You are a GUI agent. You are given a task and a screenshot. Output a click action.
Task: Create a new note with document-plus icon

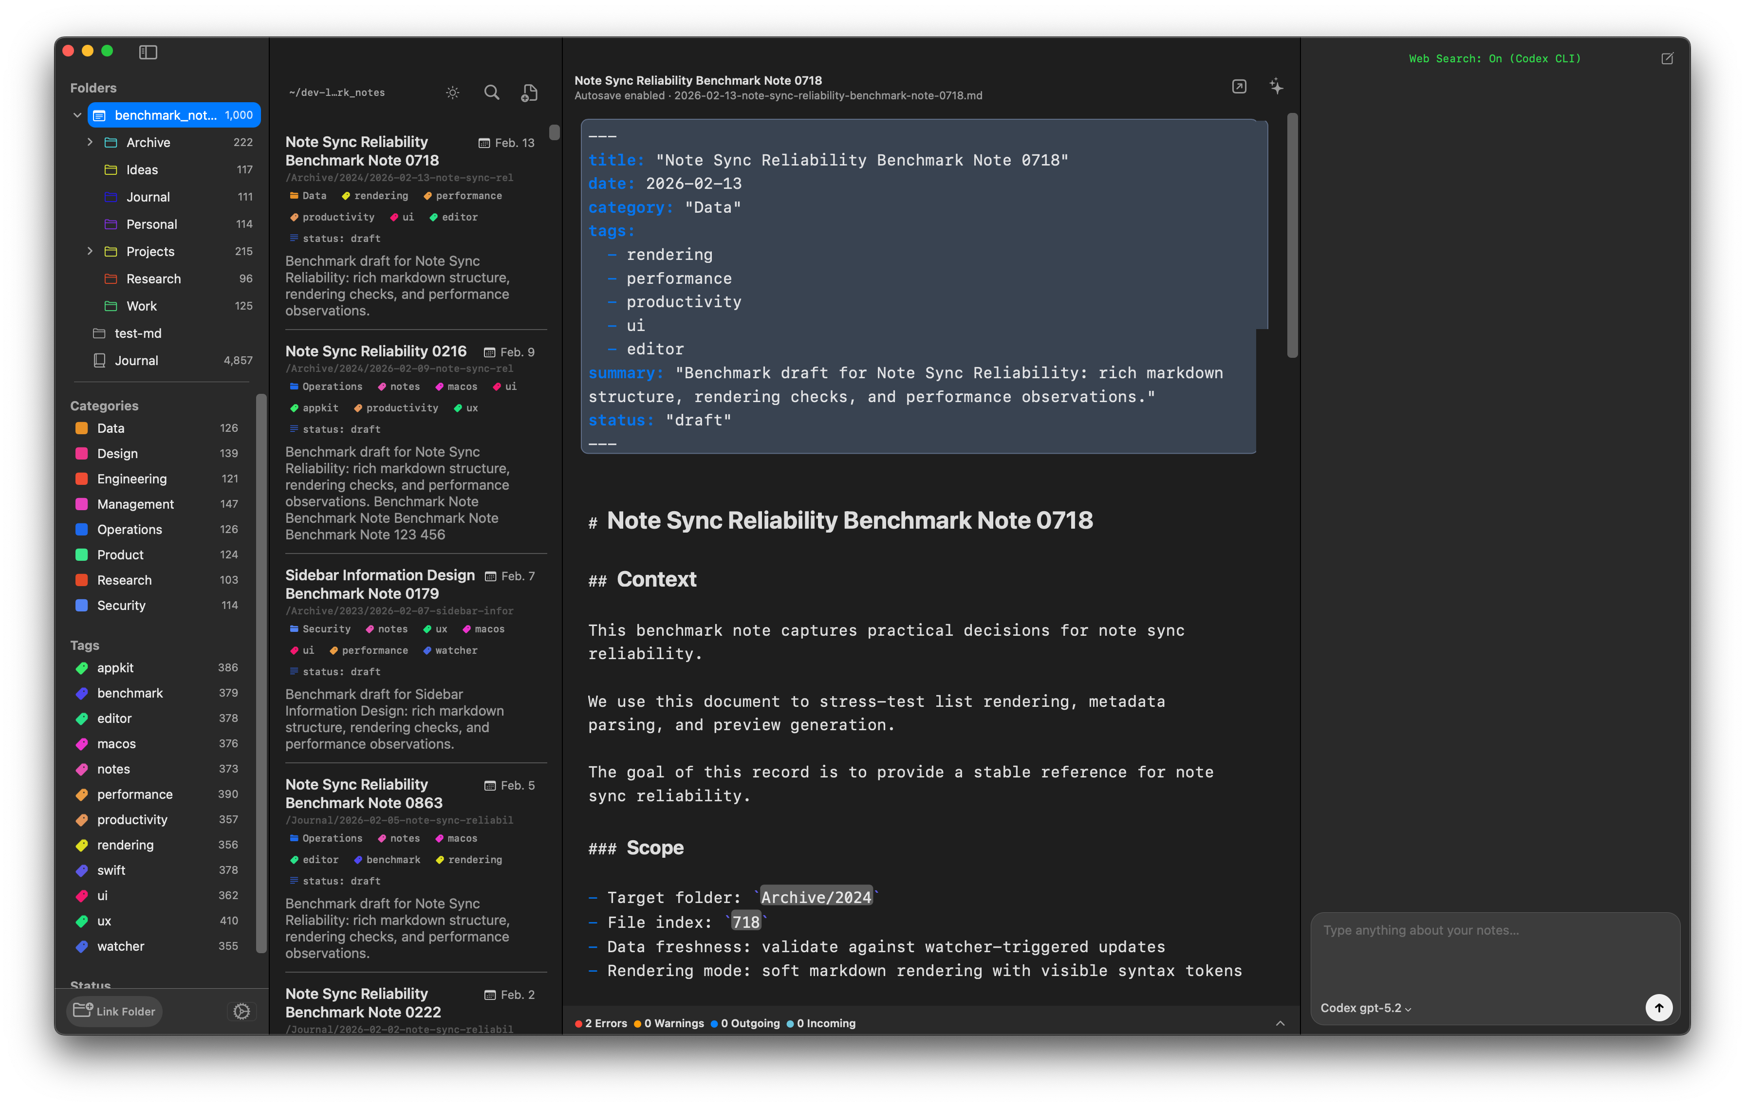click(530, 92)
